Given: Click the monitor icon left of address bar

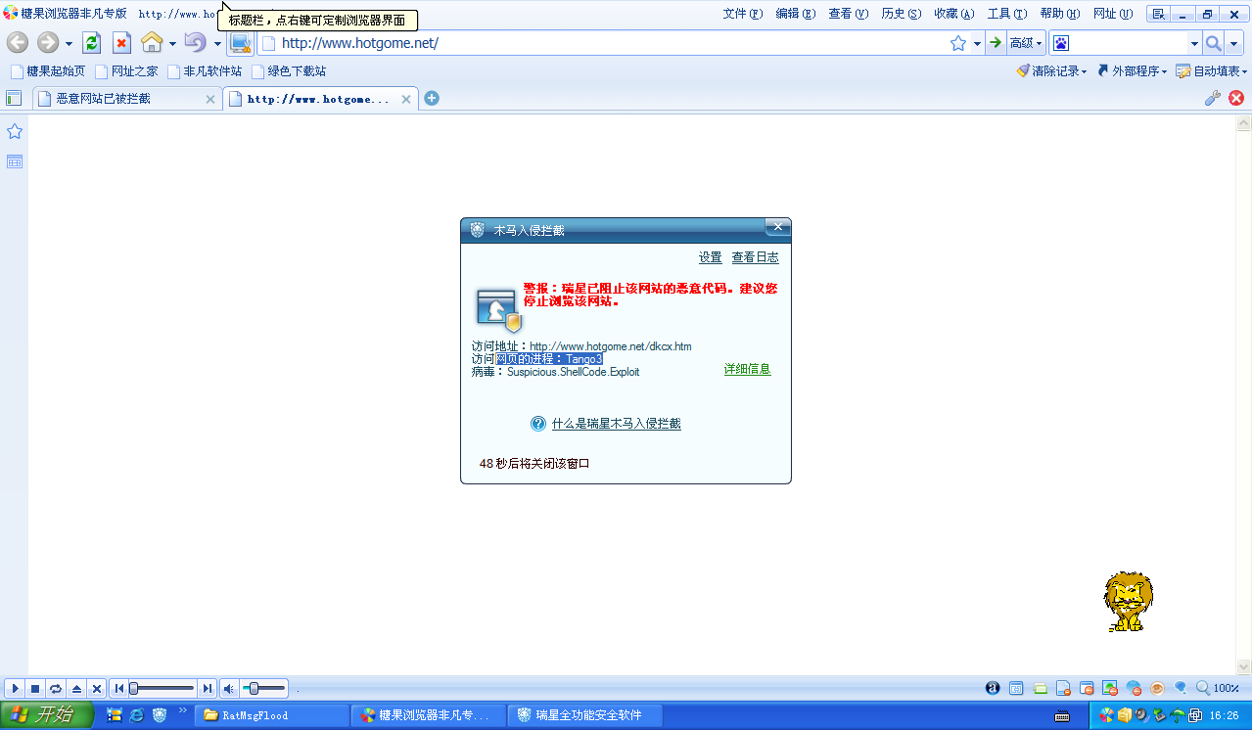Looking at the screenshot, I should click(x=241, y=43).
